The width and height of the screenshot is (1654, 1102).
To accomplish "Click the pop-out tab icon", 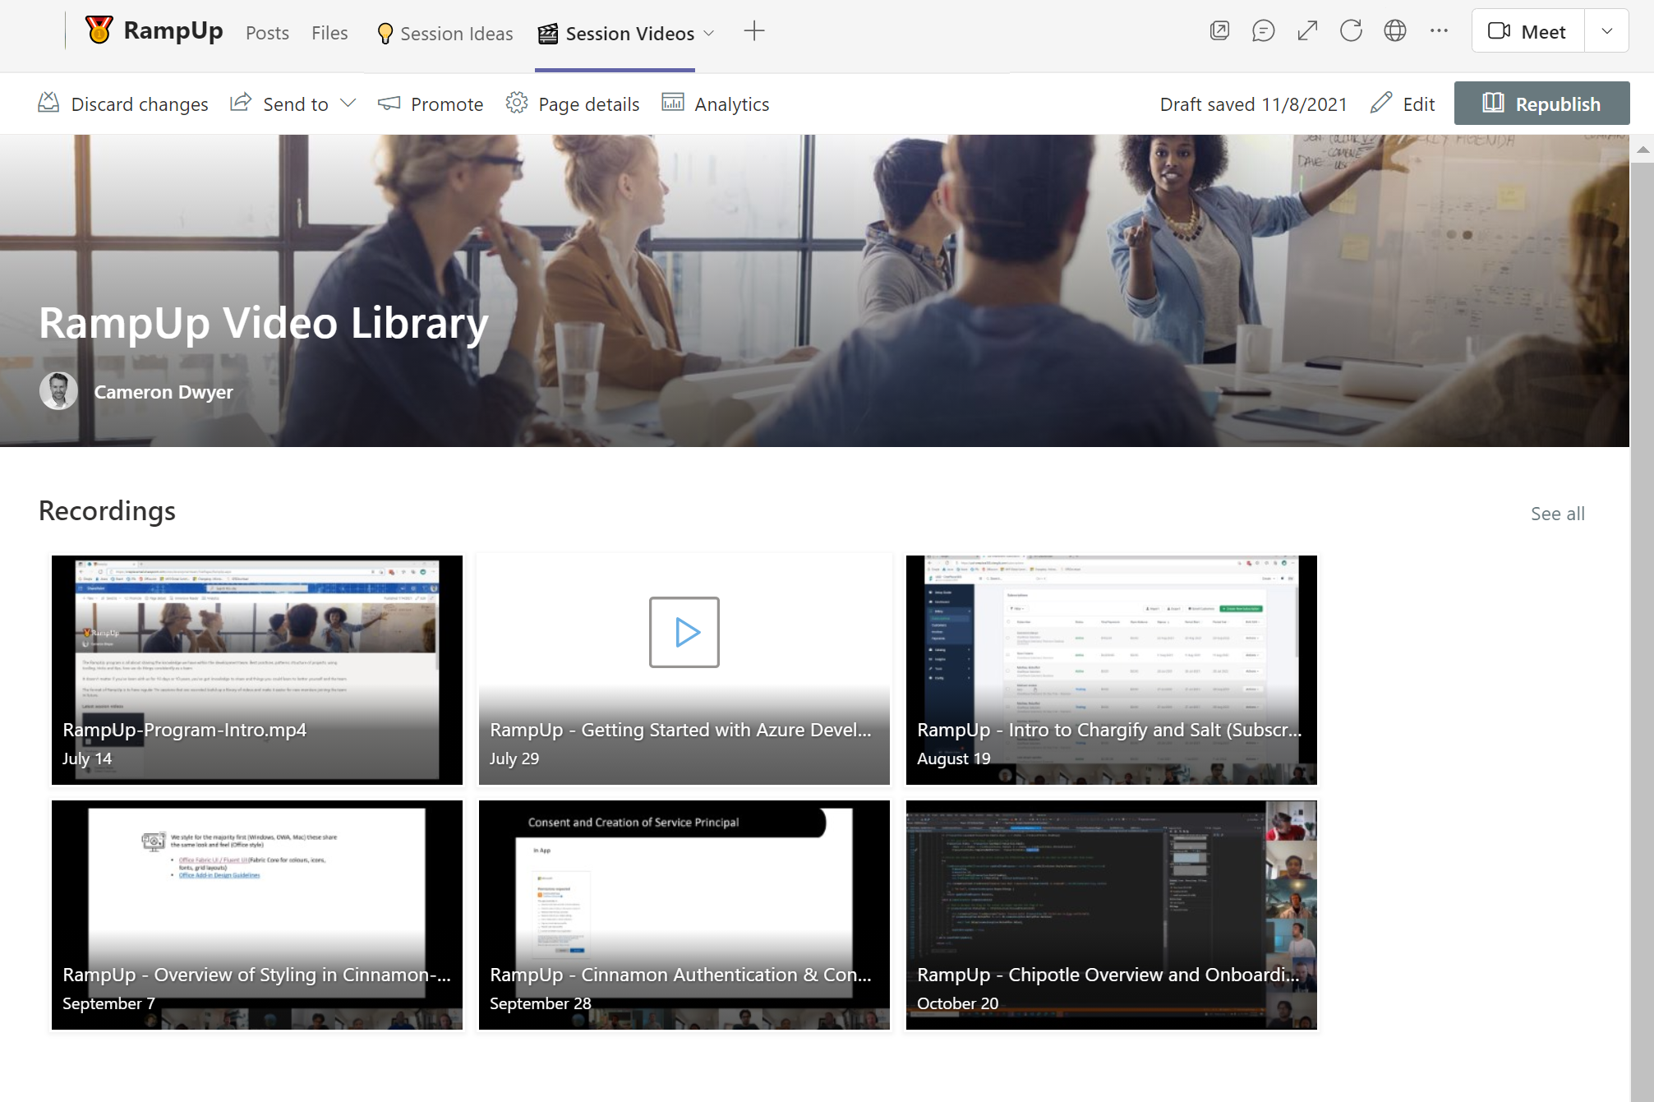I will click(1219, 31).
